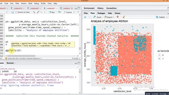Click the Source button
This screenshot has height=95, width=169.
click(68, 12)
